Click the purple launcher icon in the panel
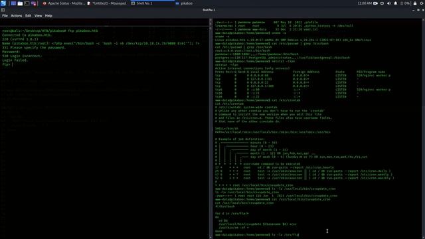Image resolution: width=425 pixels, height=239 pixels. pyautogui.click(x=34, y=3)
